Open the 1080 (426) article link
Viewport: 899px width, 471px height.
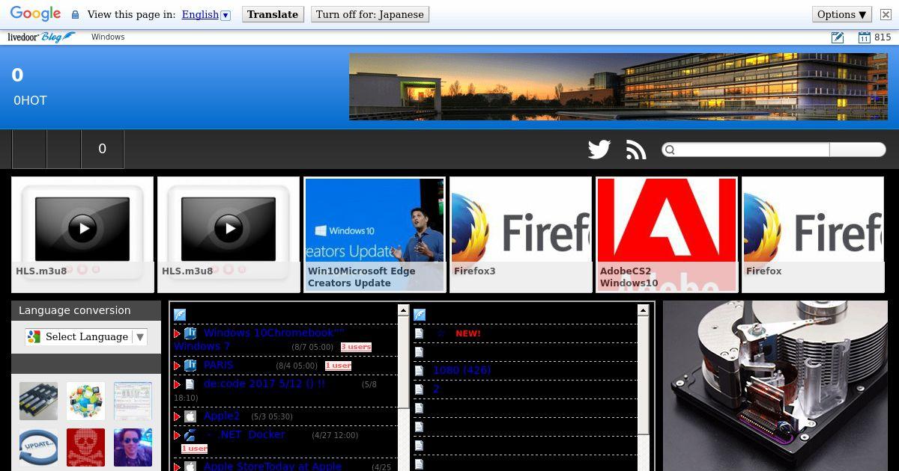(x=461, y=371)
